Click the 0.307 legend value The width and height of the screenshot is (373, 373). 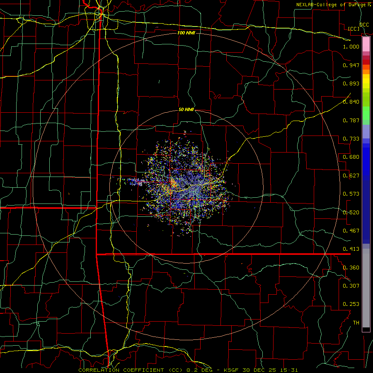tap(351, 286)
